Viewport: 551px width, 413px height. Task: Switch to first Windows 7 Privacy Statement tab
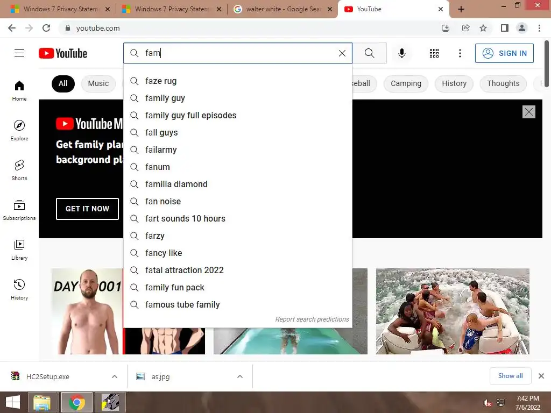click(60, 9)
